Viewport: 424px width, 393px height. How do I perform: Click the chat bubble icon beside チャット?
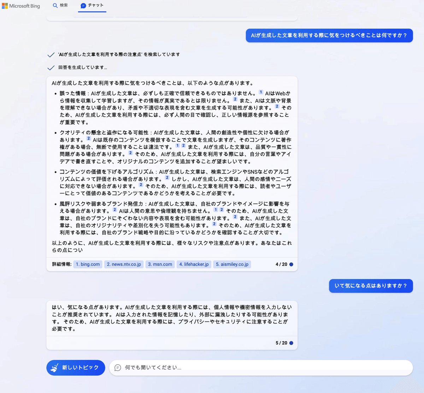click(83, 6)
